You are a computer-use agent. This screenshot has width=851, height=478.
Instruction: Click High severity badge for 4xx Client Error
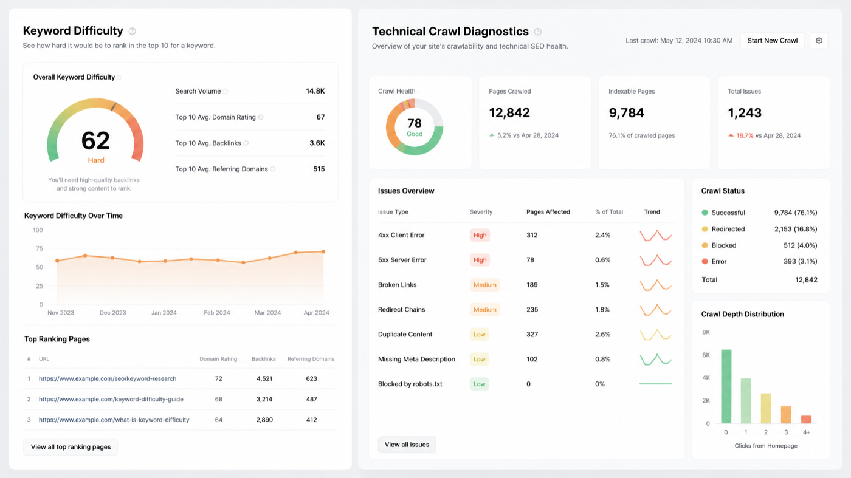[480, 235]
